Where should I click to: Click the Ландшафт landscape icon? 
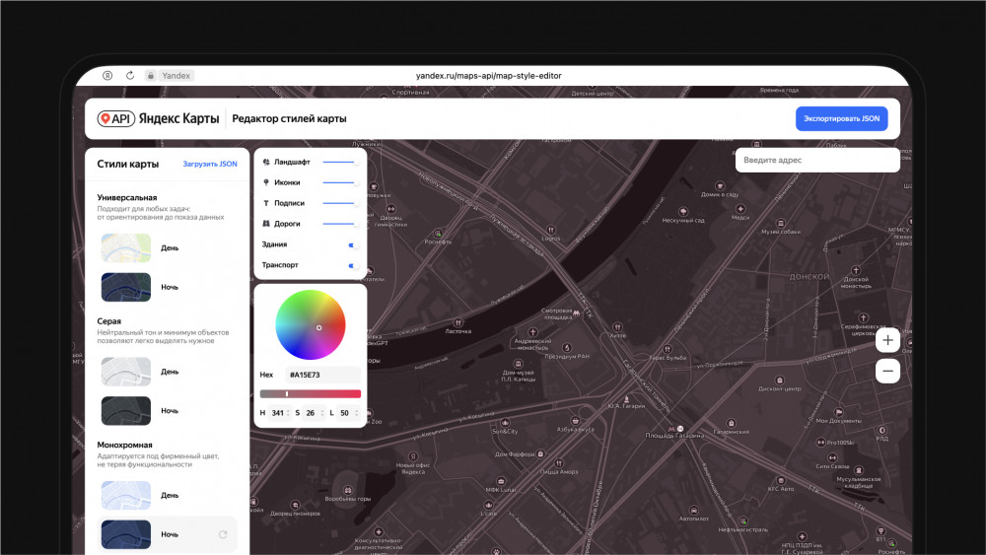pyautogui.click(x=266, y=162)
